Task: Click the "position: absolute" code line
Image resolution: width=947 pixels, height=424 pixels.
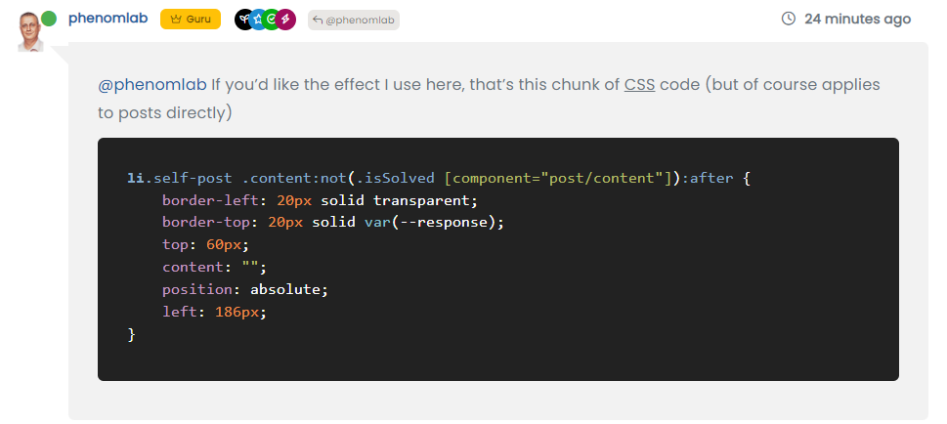Action: [x=245, y=290]
